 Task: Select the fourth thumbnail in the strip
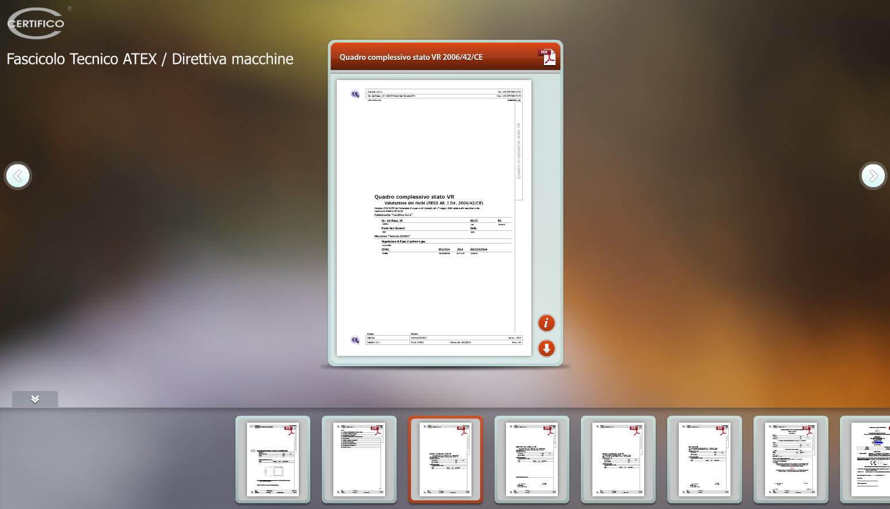pos(532,459)
